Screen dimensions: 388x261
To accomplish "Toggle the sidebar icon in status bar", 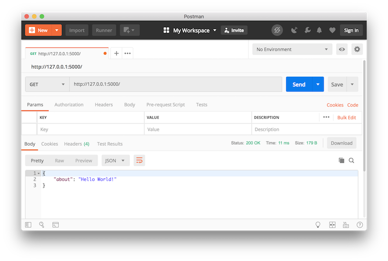I will 28,225.
